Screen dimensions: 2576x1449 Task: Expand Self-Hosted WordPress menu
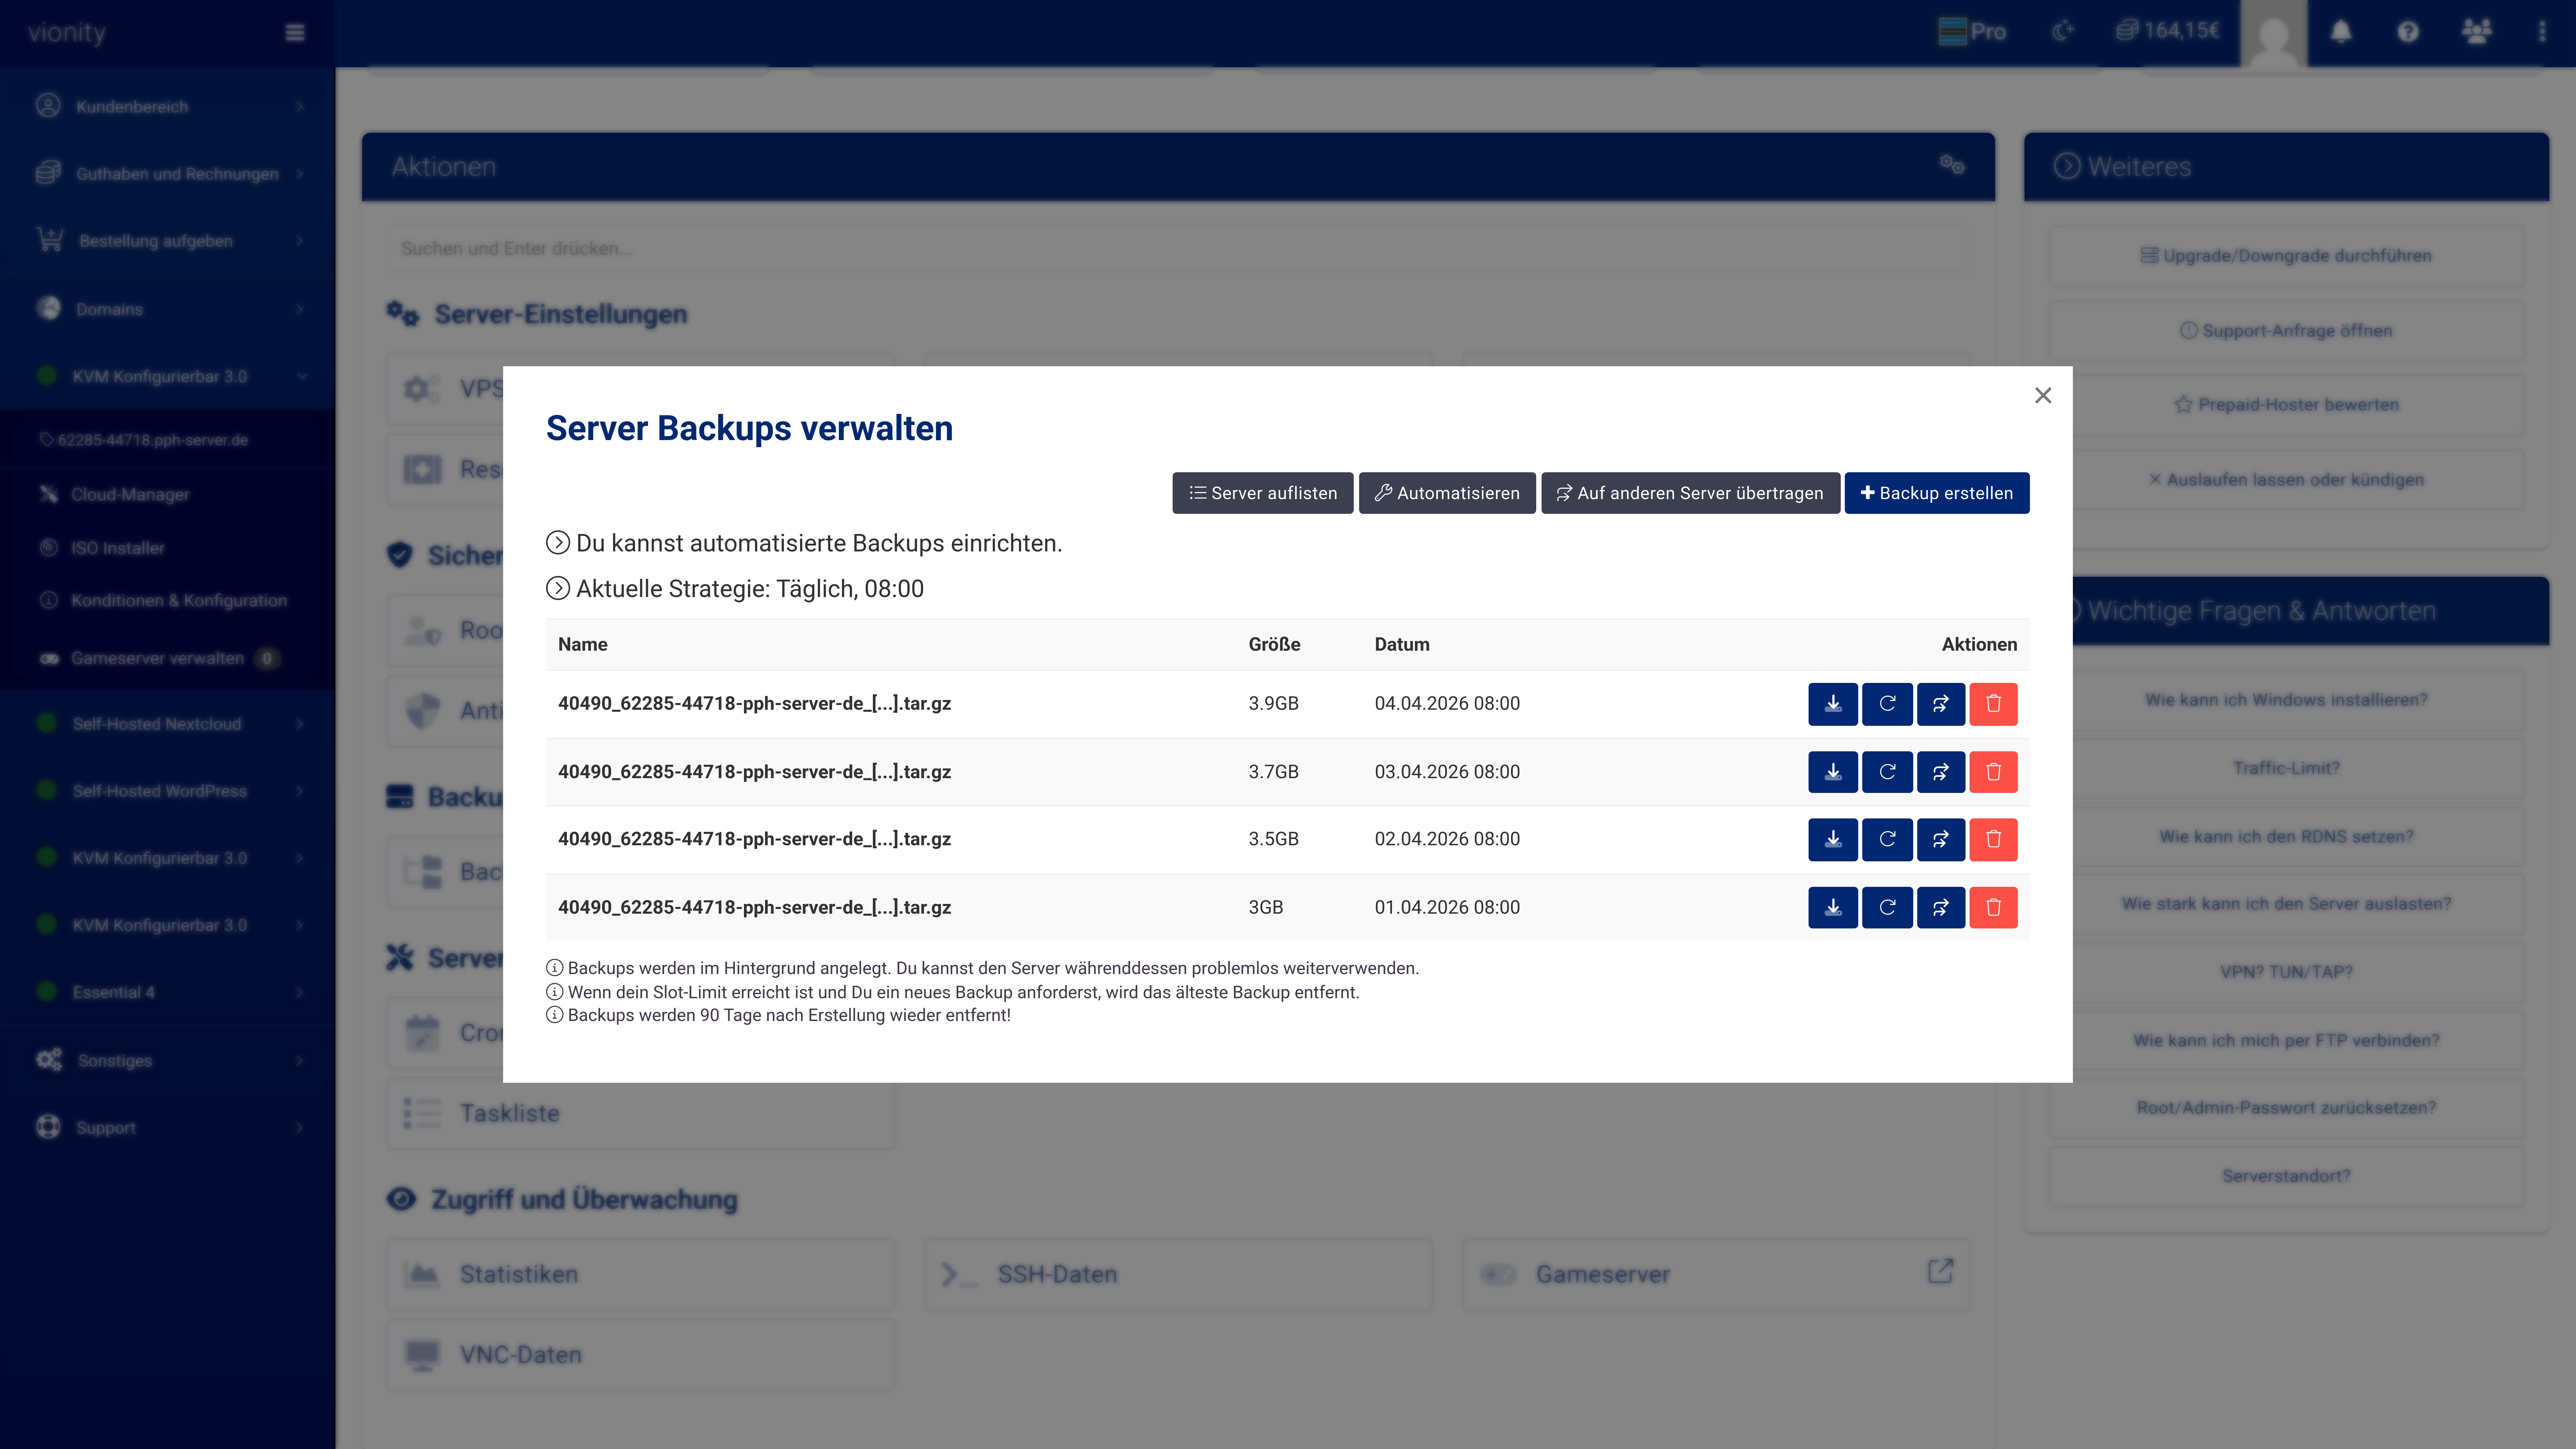(x=168, y=791)
